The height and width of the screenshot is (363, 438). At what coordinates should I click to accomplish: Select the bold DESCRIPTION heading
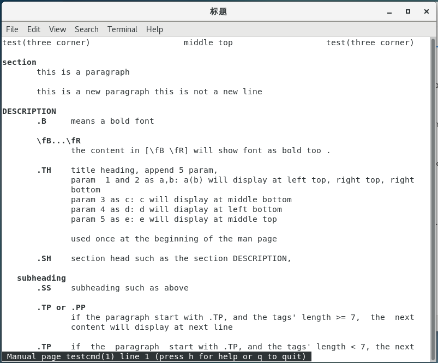pyautogui.click(x=29, y=111)
